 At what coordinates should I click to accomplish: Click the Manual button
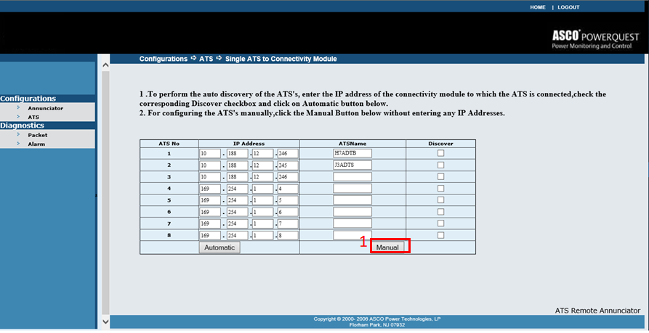[388, 247]
